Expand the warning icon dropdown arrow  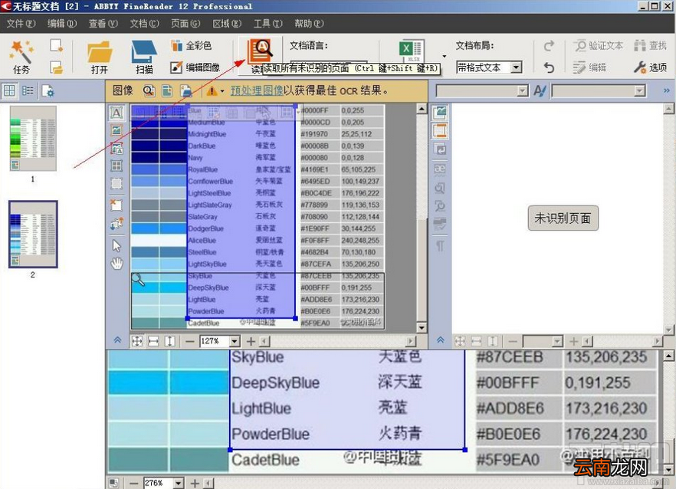222,91
